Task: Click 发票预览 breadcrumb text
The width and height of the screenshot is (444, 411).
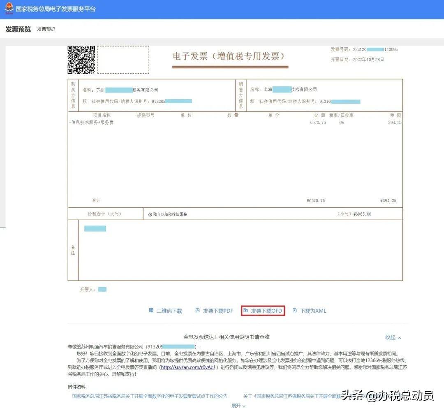Action: tap(46, 29)
